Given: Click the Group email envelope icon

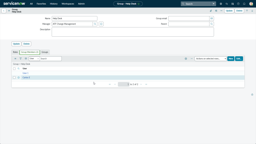Looking at the screenshot, I should 211,18.
